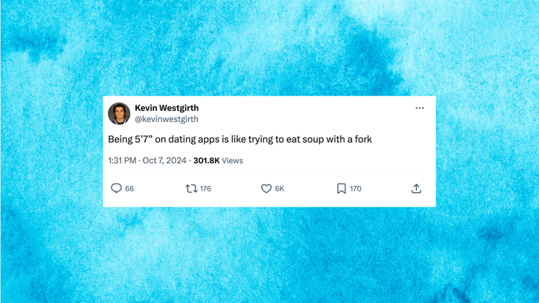This screenshot has width=539, height=303.
Task: Click the @kevinwestgirth handle
Action: [x=166, y=119]
